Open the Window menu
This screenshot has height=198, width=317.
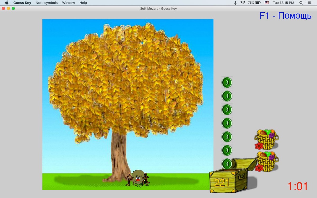68,3
